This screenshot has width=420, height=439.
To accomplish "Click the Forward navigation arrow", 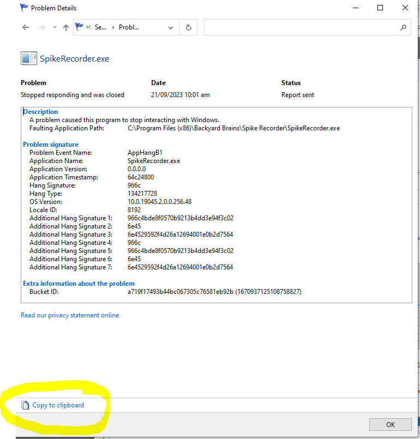I will click(41, 27).
